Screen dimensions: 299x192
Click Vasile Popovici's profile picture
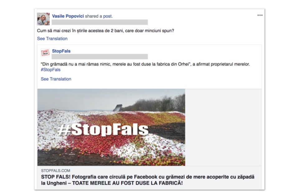[43, 19]
